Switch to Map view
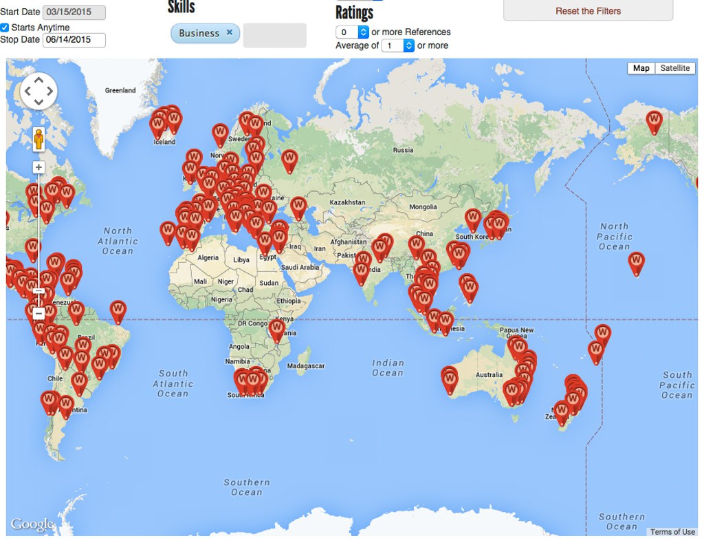The image size is (704, 545). (641, 68)
